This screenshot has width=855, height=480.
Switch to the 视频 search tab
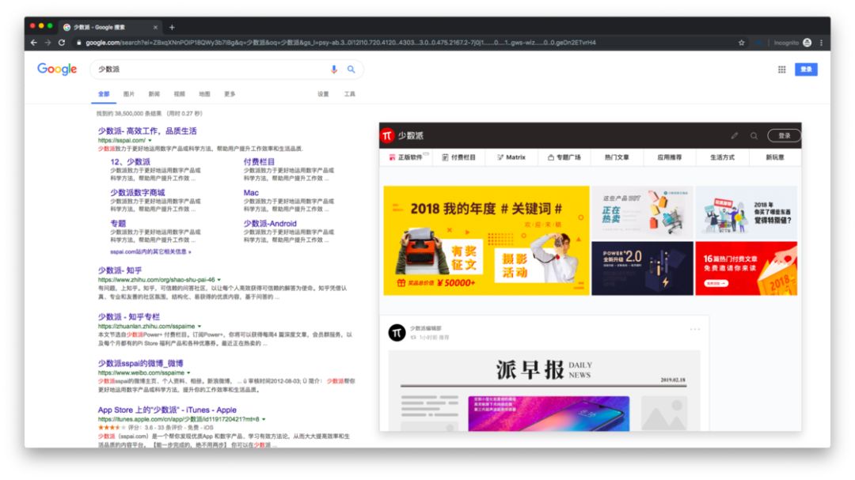point(180,94)
